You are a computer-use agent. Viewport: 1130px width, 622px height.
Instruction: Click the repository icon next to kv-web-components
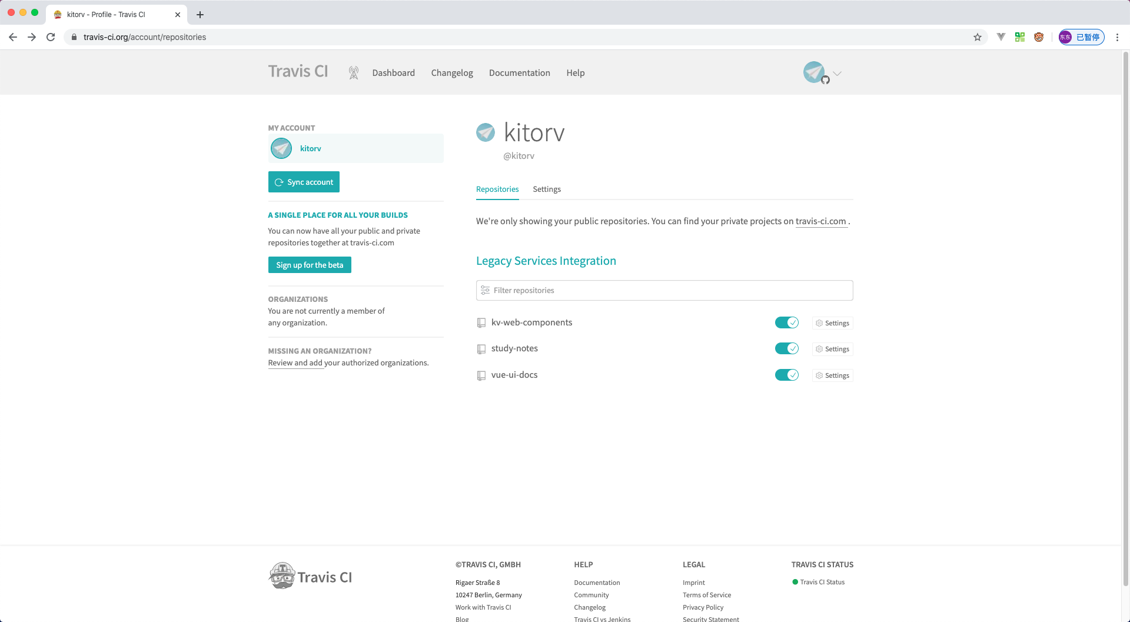[x=481, y=323]
